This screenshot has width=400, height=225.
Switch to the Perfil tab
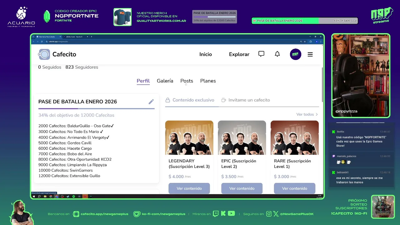click(x=143, y=81)
